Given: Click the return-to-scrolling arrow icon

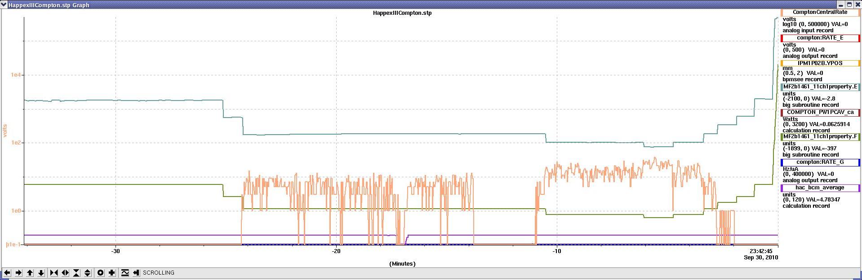Looking at the screenshot, I should [x=136, y=273].
